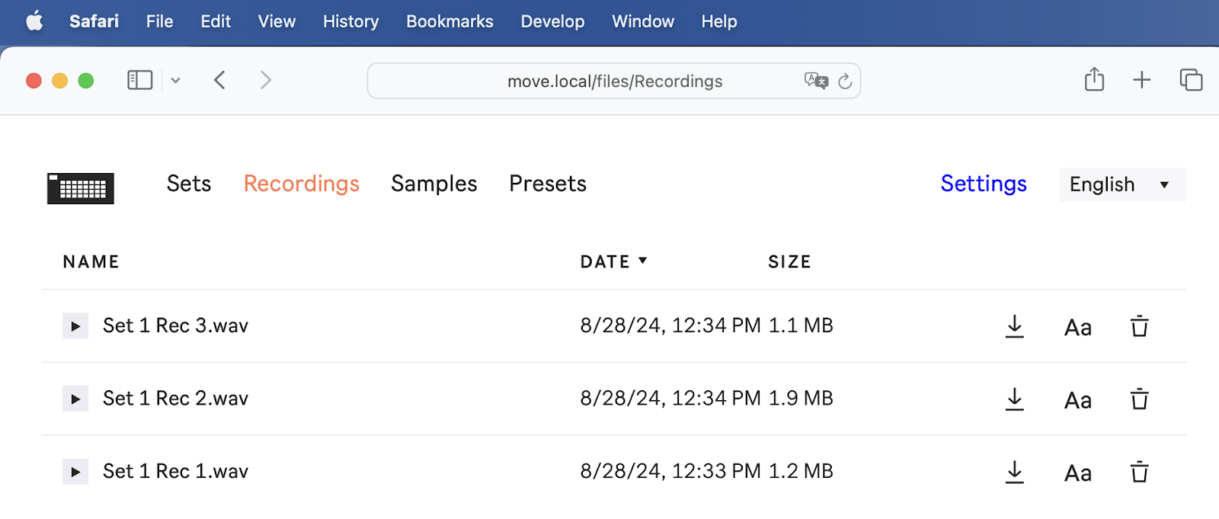Delete Set 1 Rec 3.wav with trash icon

click(x=1139, y=326)
